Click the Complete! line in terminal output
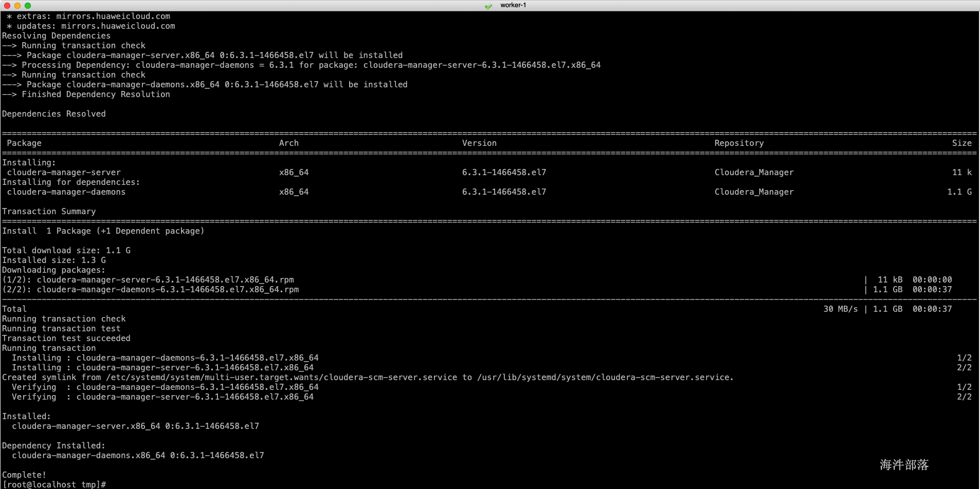This screenshot has width=980, height=489. tap(24, 475)
